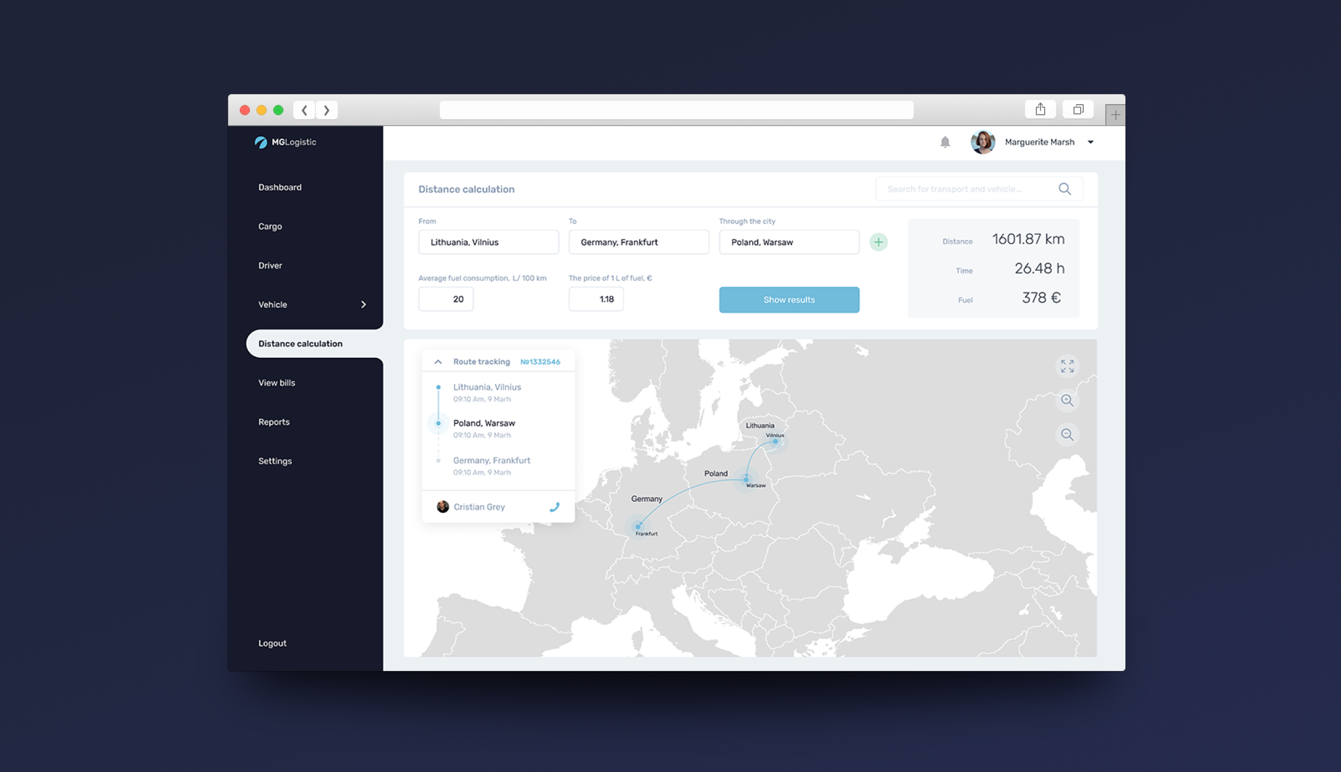Click the fuel price input field showing 1.18
This screenshot has width=1341, height=772.
click(596, 298)
